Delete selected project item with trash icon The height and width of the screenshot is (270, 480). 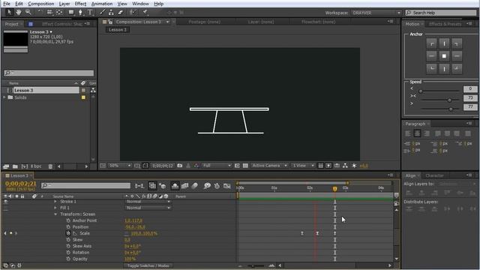point(50,166)
